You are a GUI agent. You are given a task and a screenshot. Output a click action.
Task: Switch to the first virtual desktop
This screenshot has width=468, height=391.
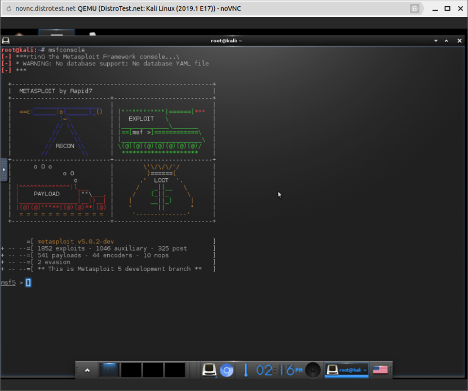(x=109, y=370)
